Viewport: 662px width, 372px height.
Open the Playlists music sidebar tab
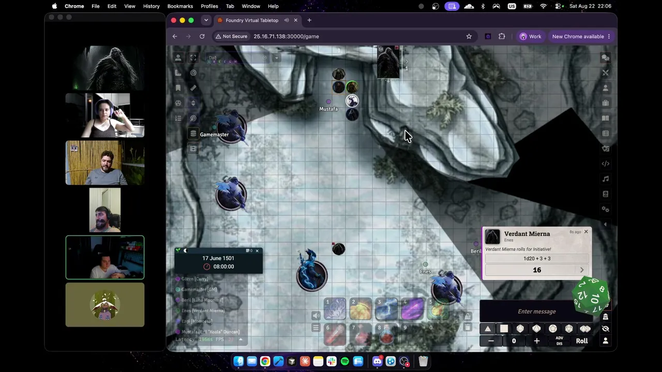pyautogui.click(x=606, y=179)
